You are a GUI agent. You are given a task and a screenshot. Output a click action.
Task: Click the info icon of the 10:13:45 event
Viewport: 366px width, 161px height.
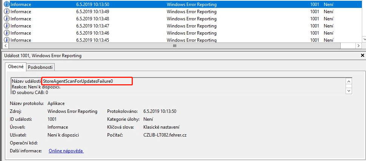coord(6,40)
